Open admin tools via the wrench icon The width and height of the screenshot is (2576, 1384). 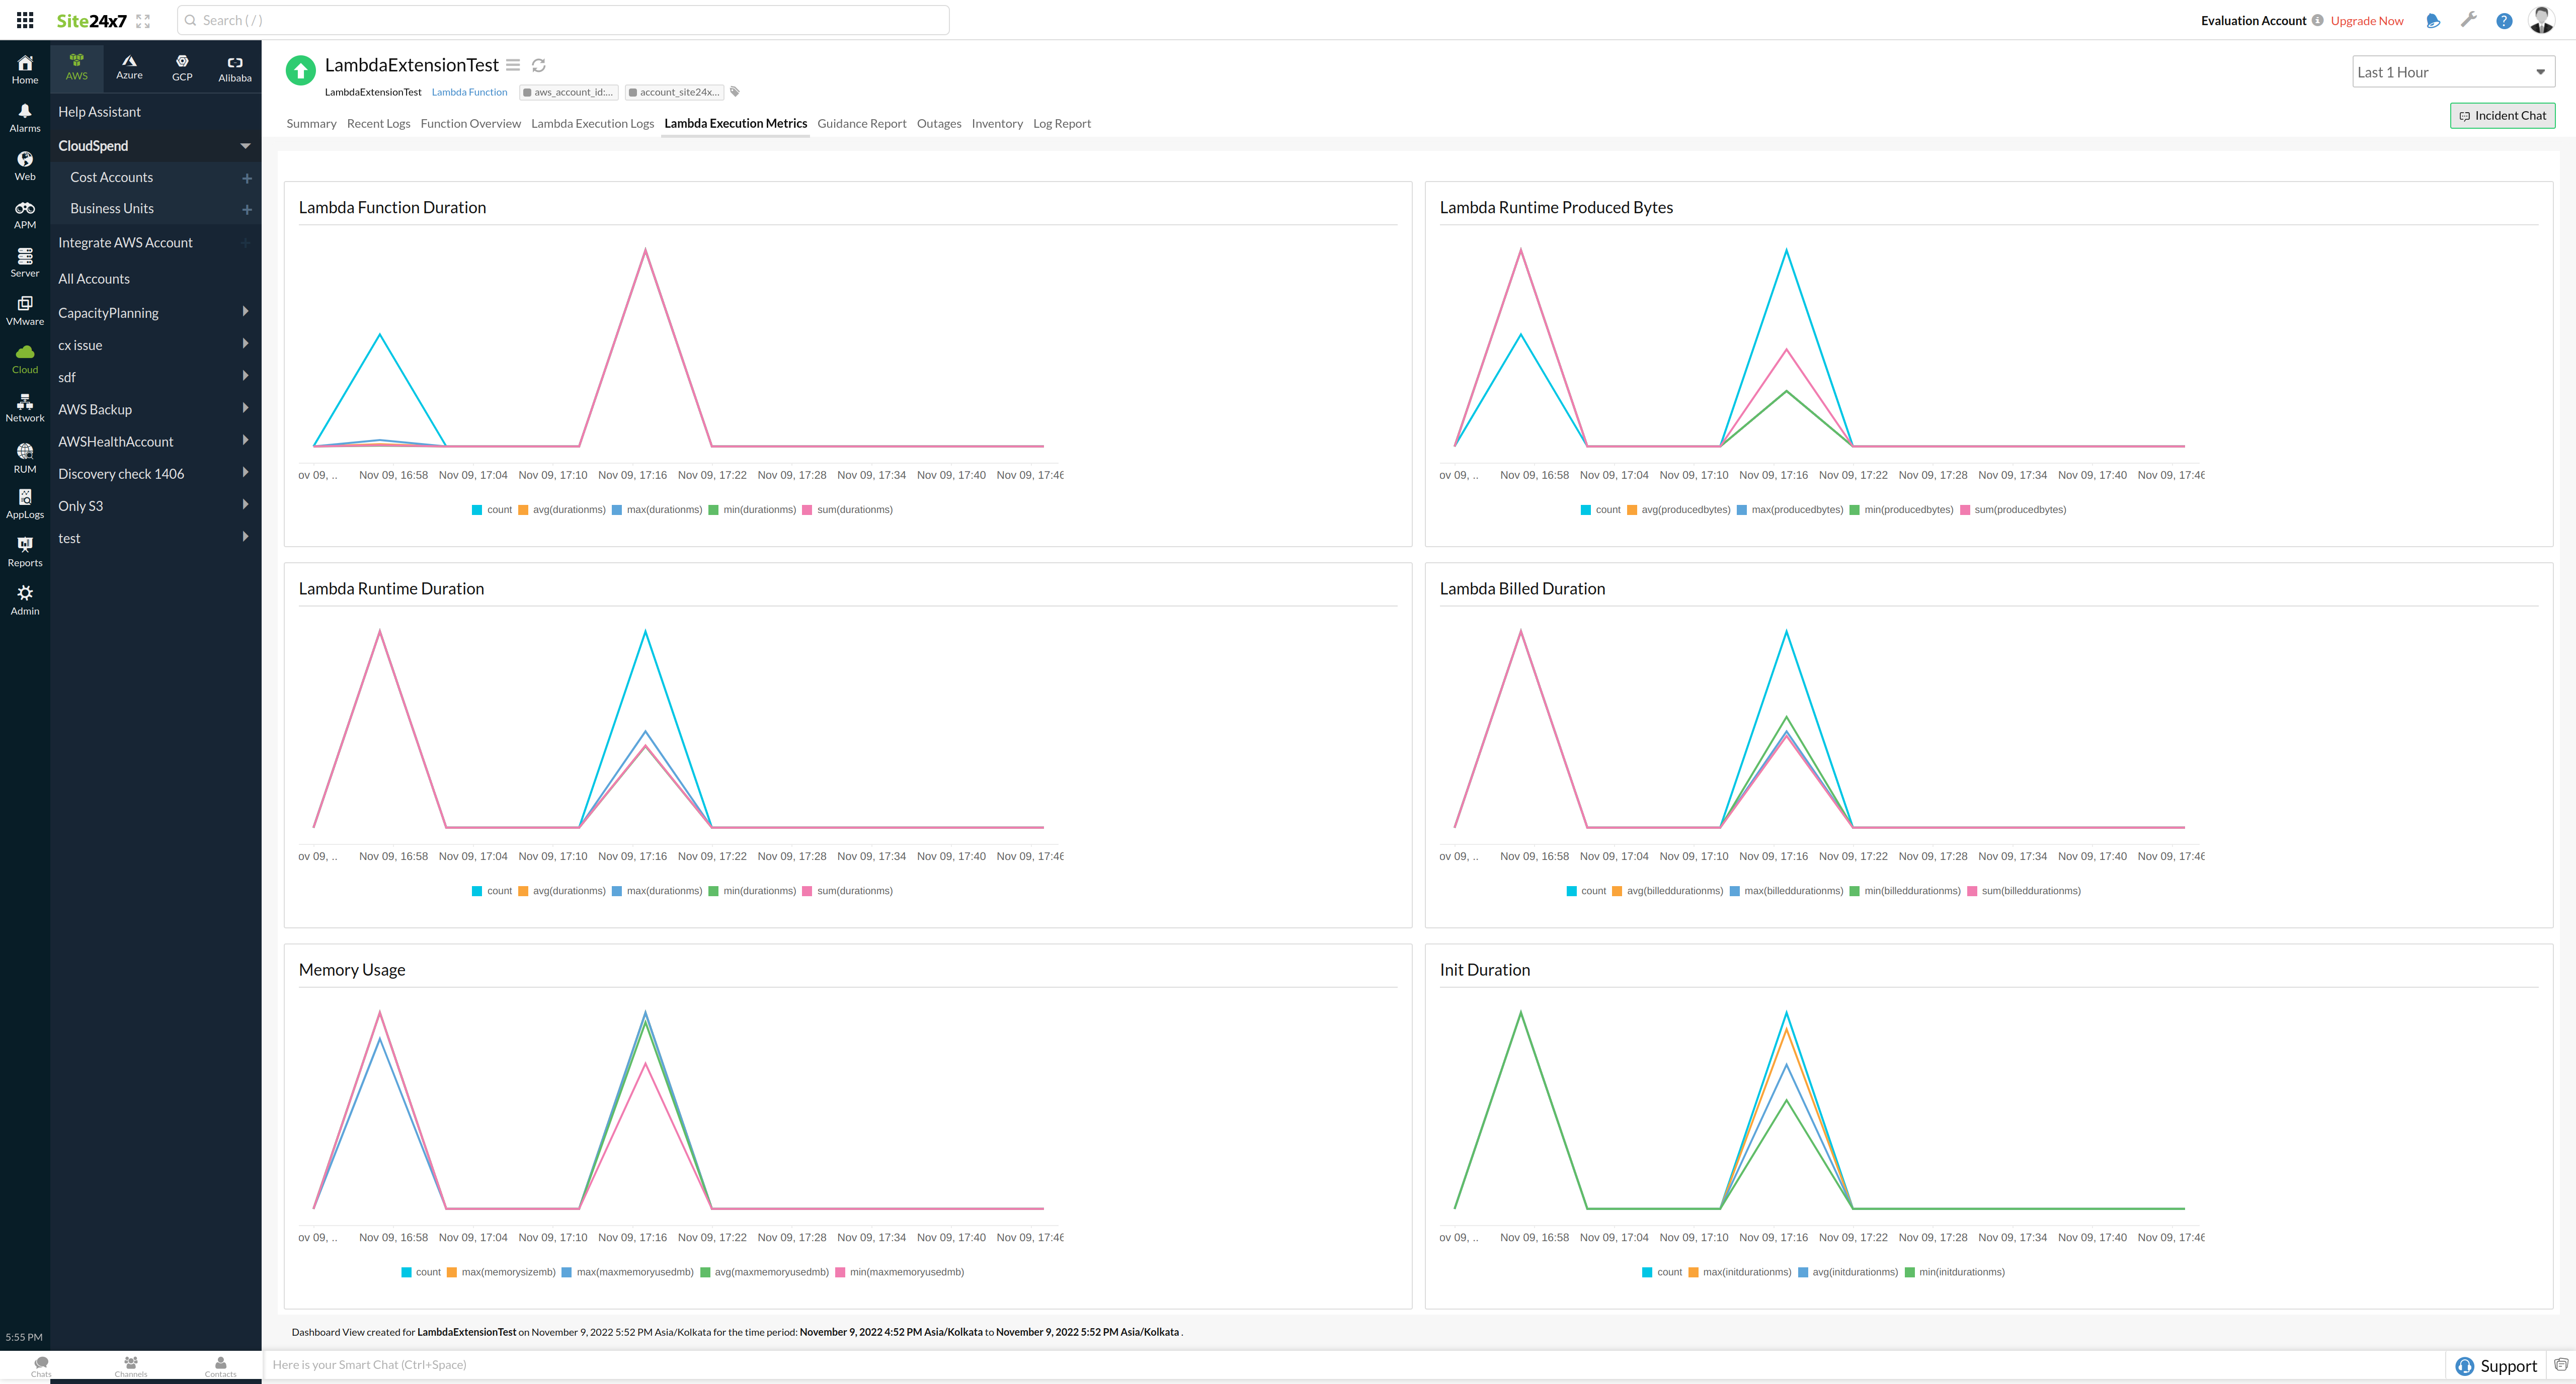pyautogui.click(x=2468, y=20)
